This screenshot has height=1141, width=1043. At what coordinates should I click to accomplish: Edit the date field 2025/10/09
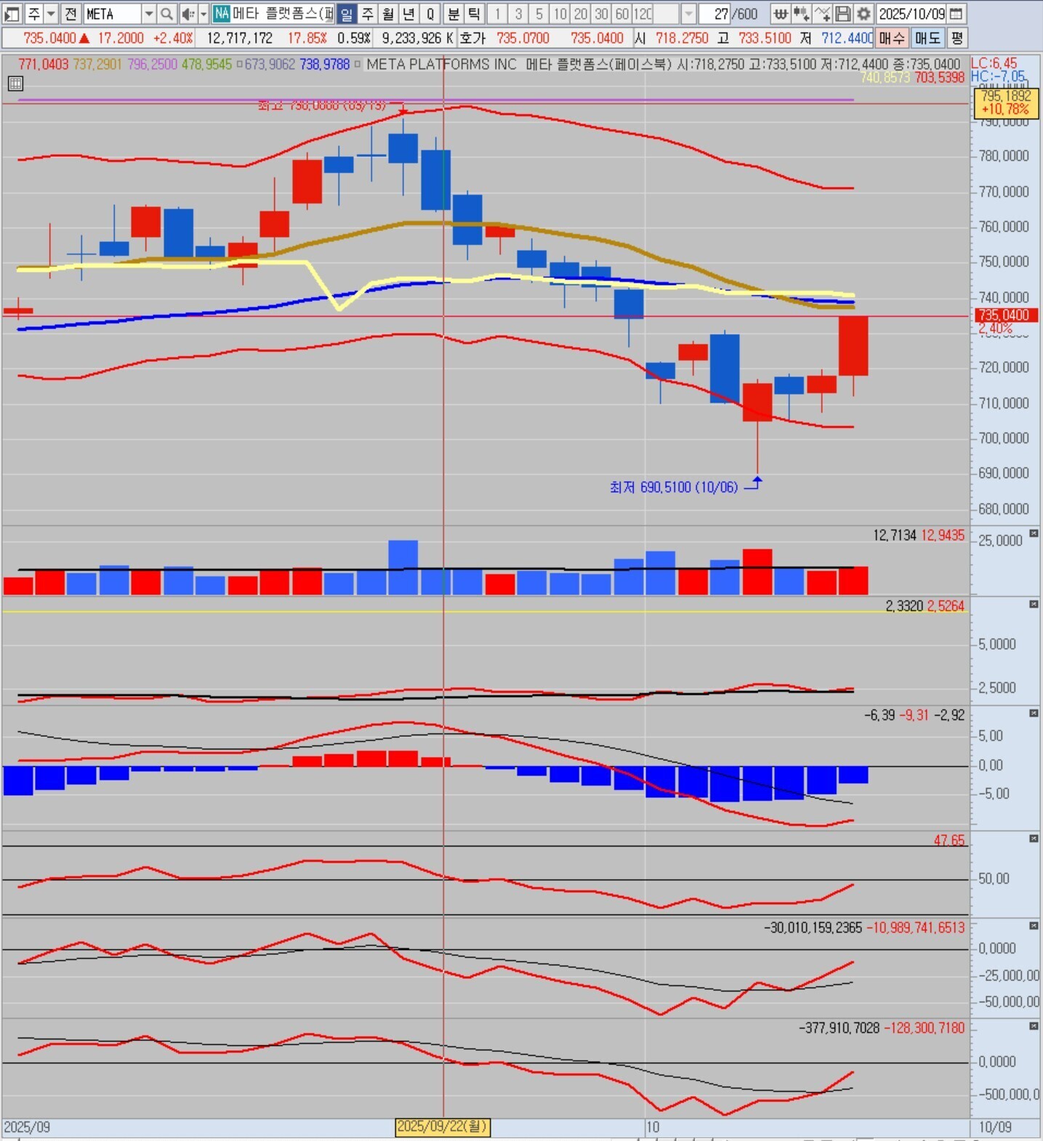pos(911,14)
